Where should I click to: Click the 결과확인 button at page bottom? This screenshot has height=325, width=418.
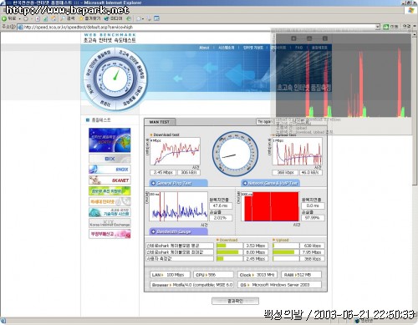click(235, 301)
